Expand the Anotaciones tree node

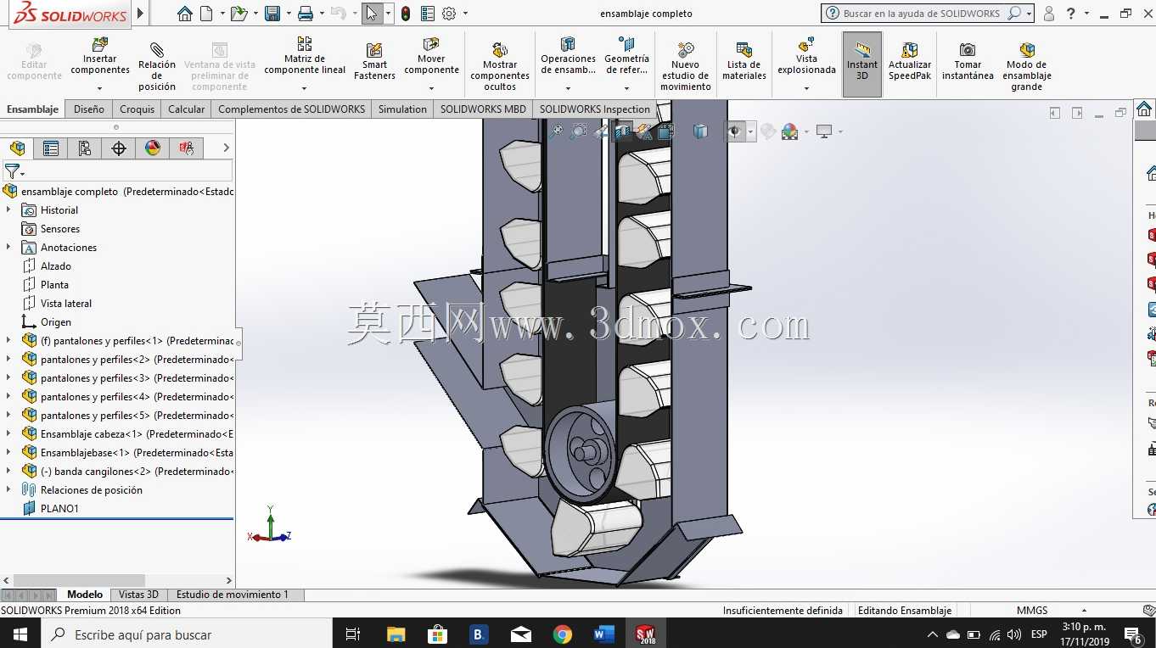tap(8, 247)
